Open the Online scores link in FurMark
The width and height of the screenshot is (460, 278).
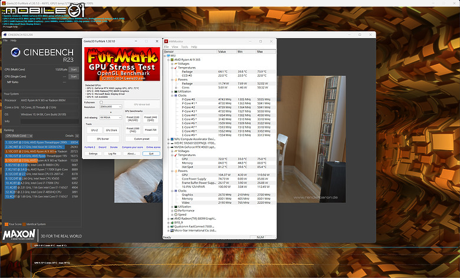point(153,147)
